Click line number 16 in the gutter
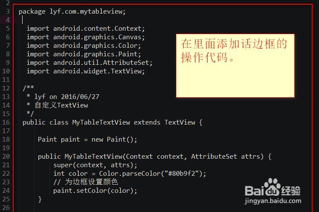This screenshot has width=319, height=212. (x=6, y=122)
